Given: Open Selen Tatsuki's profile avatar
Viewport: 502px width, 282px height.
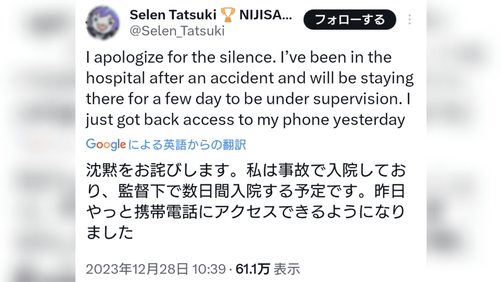Looking at the screenshot, I should point(103,23).
